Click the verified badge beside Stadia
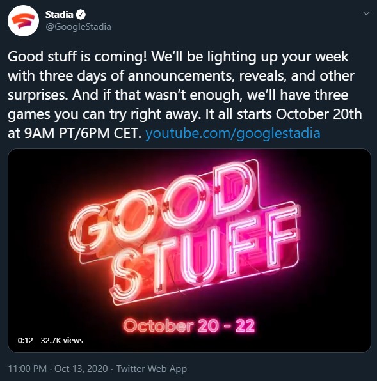 coord(81,15)
